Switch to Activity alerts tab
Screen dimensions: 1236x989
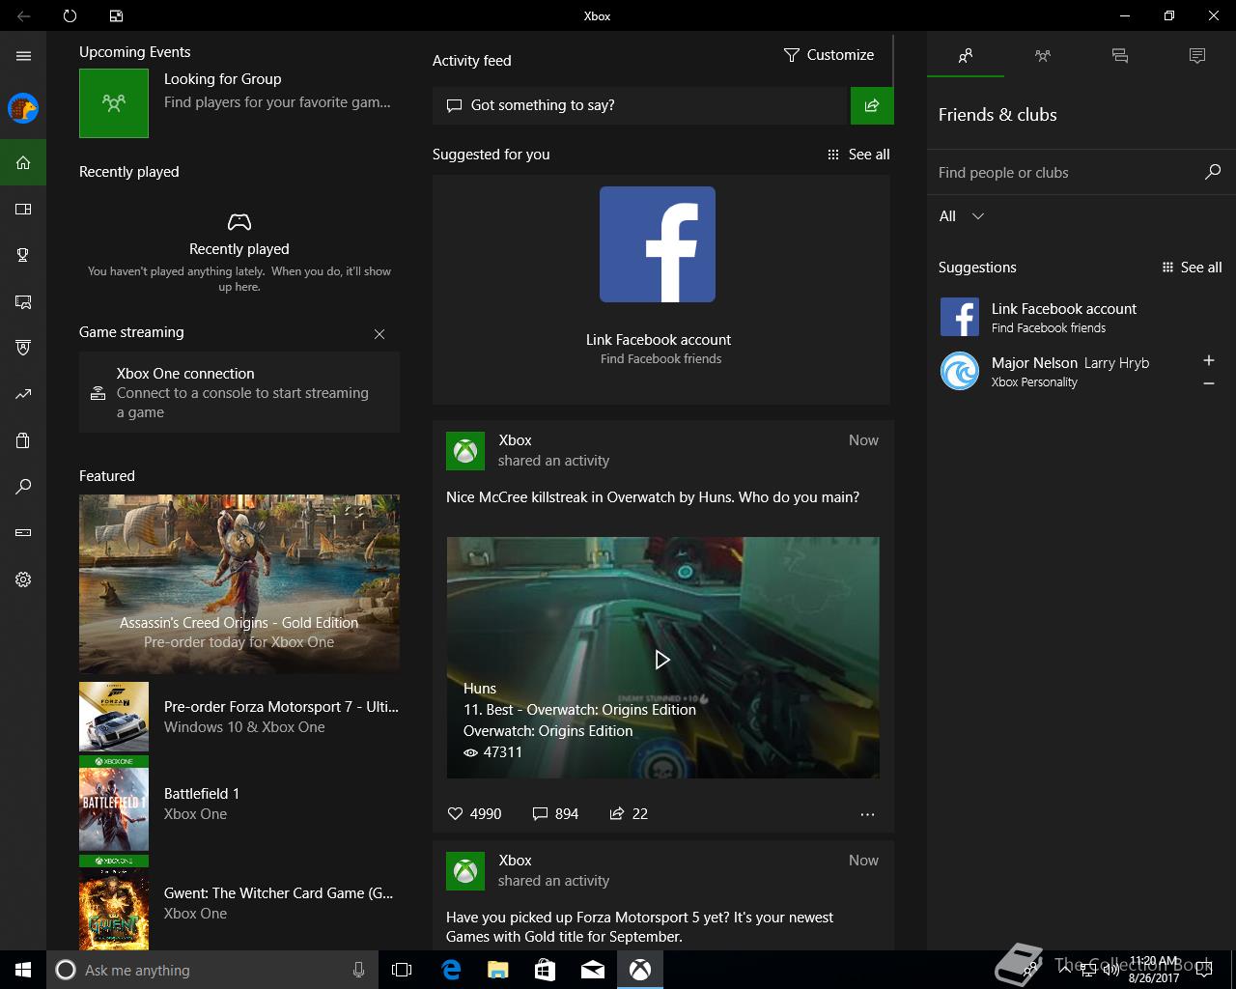tap(1197, 56)
